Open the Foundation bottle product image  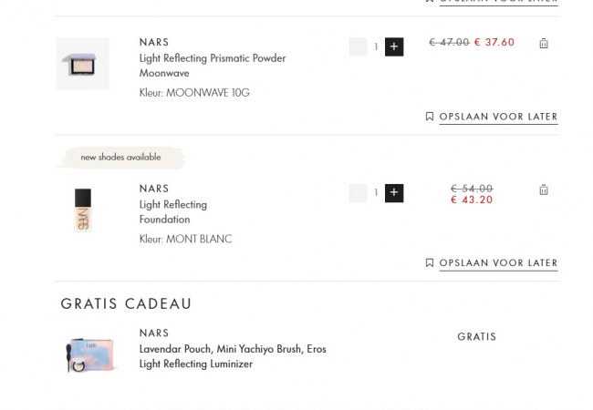82,210
